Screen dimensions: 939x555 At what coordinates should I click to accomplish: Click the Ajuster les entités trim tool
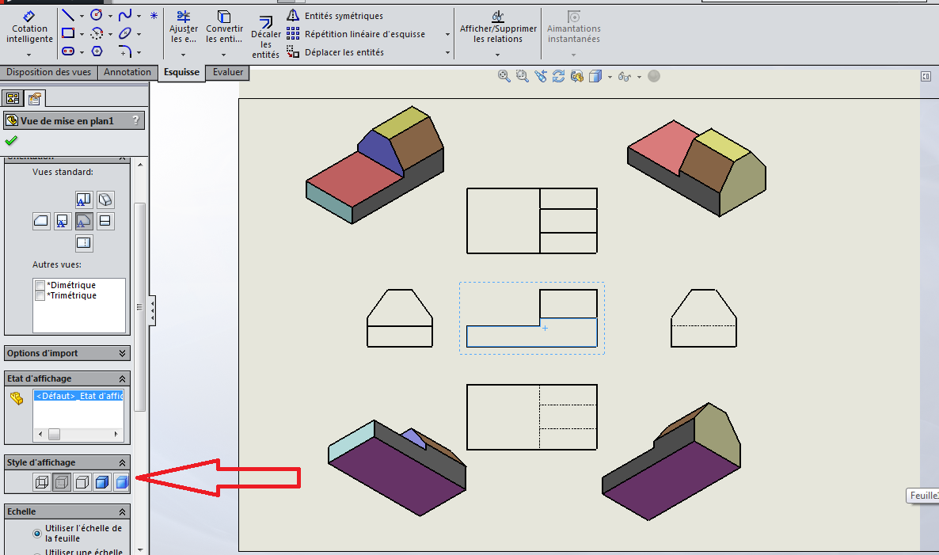(183, 28)
